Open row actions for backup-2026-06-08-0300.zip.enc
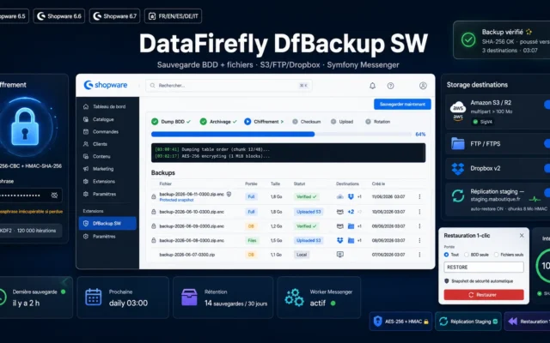This screenshot has height=343, width=550. coord(419,240)
